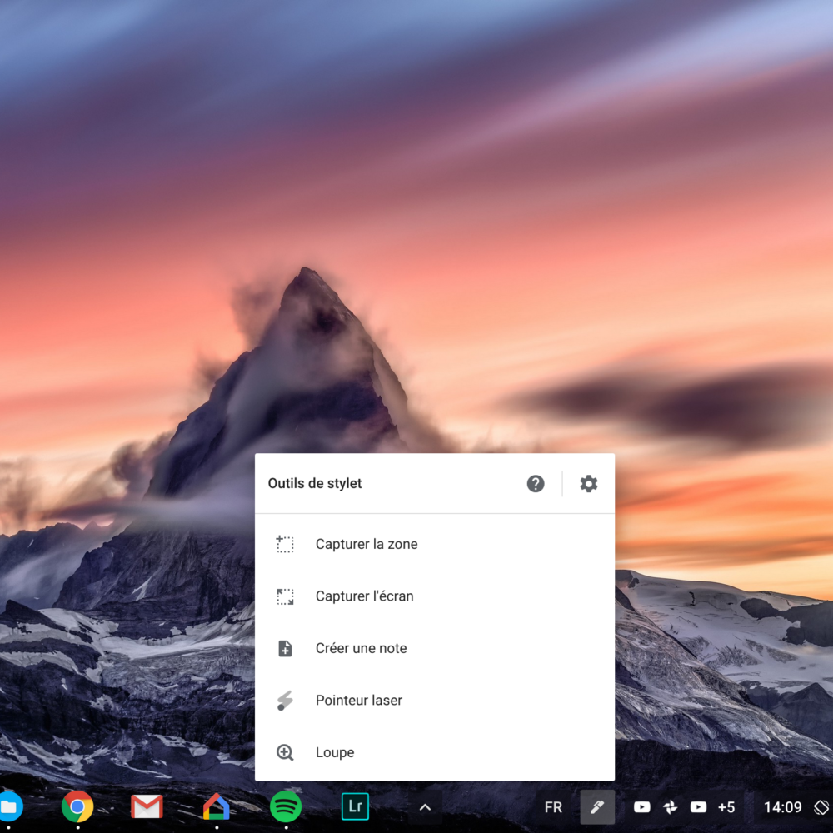The width and height of the screenshot is (833, 833).
Task: Choose Créer une note entry
Action: tap(435, 648)
